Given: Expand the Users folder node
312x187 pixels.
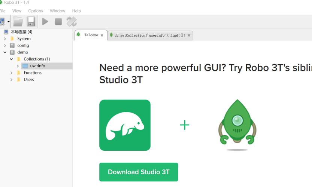Looking at the screenshot, I should coord(11,80).
